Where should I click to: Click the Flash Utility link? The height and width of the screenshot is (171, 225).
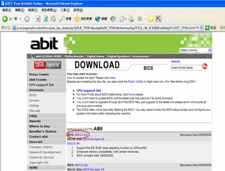[x=136, y=82]
